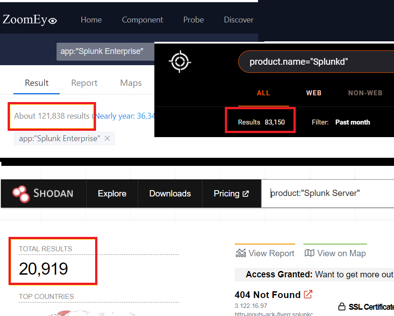Click the View Report chart icon
This screenshot has width=394, height=316.
click(x=240, y=253)
